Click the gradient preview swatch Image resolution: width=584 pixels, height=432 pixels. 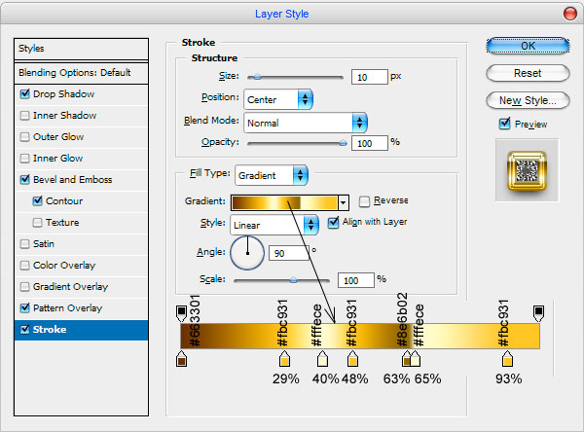click(284, 203)
